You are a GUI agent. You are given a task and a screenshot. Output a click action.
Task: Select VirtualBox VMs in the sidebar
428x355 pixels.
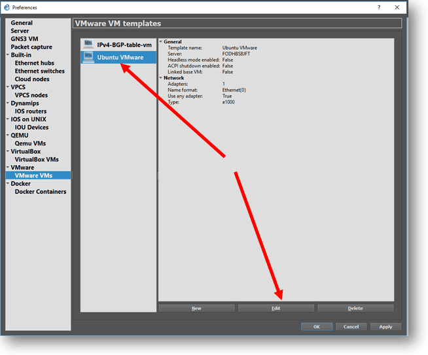click(x=37, y=159)
